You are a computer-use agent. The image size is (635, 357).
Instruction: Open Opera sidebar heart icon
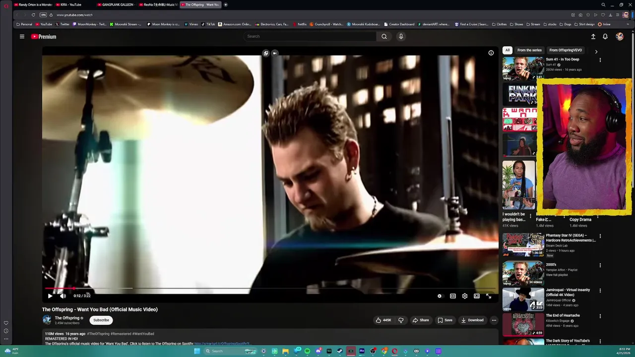[6, 323]
